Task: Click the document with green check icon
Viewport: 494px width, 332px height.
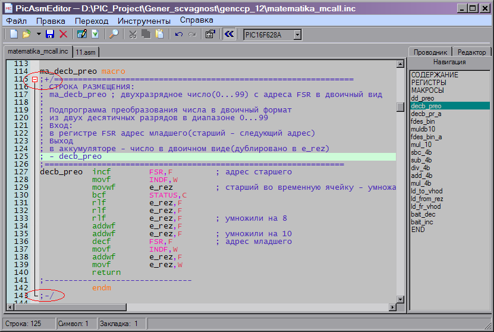Action: pyautogui.click(x=95, y=34)
